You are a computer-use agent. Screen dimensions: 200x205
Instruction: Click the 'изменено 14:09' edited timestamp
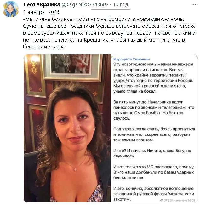(x=183, y=200)
